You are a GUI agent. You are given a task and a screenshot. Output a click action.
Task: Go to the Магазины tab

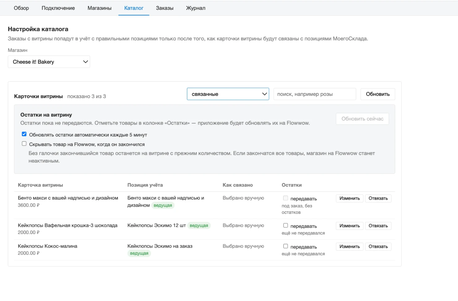coord(99,8)
